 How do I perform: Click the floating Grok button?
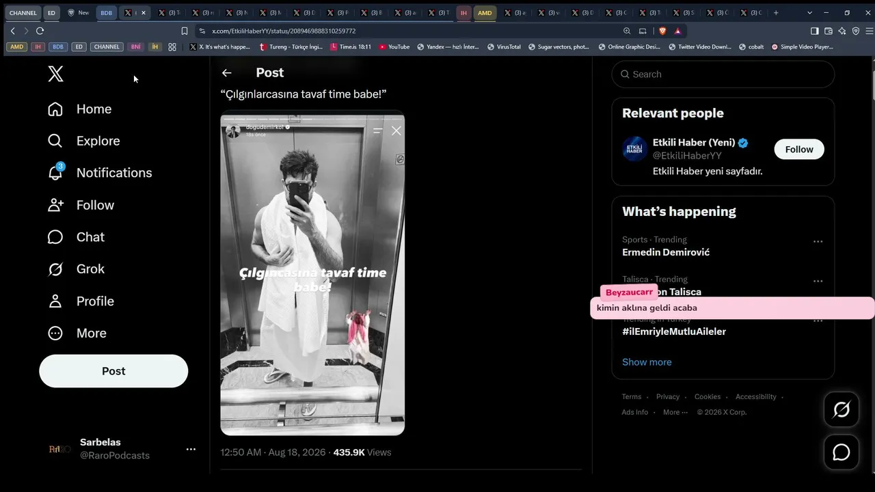pos(842,410)
